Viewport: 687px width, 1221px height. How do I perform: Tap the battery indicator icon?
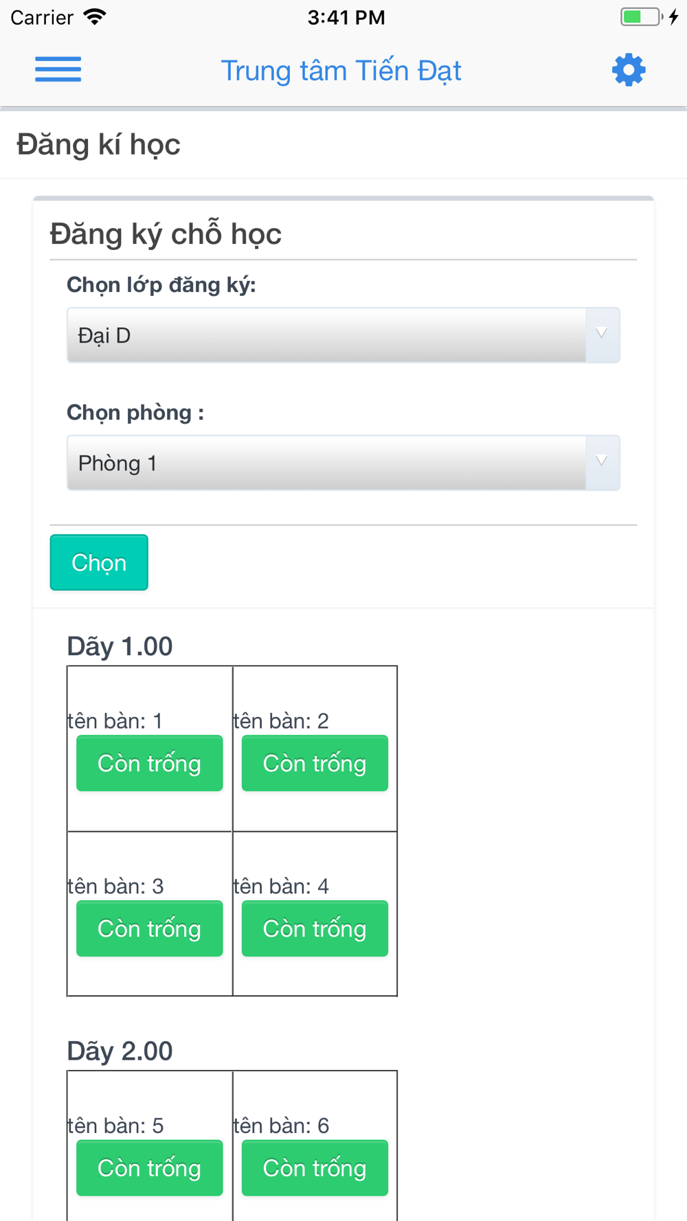point(642,17)
